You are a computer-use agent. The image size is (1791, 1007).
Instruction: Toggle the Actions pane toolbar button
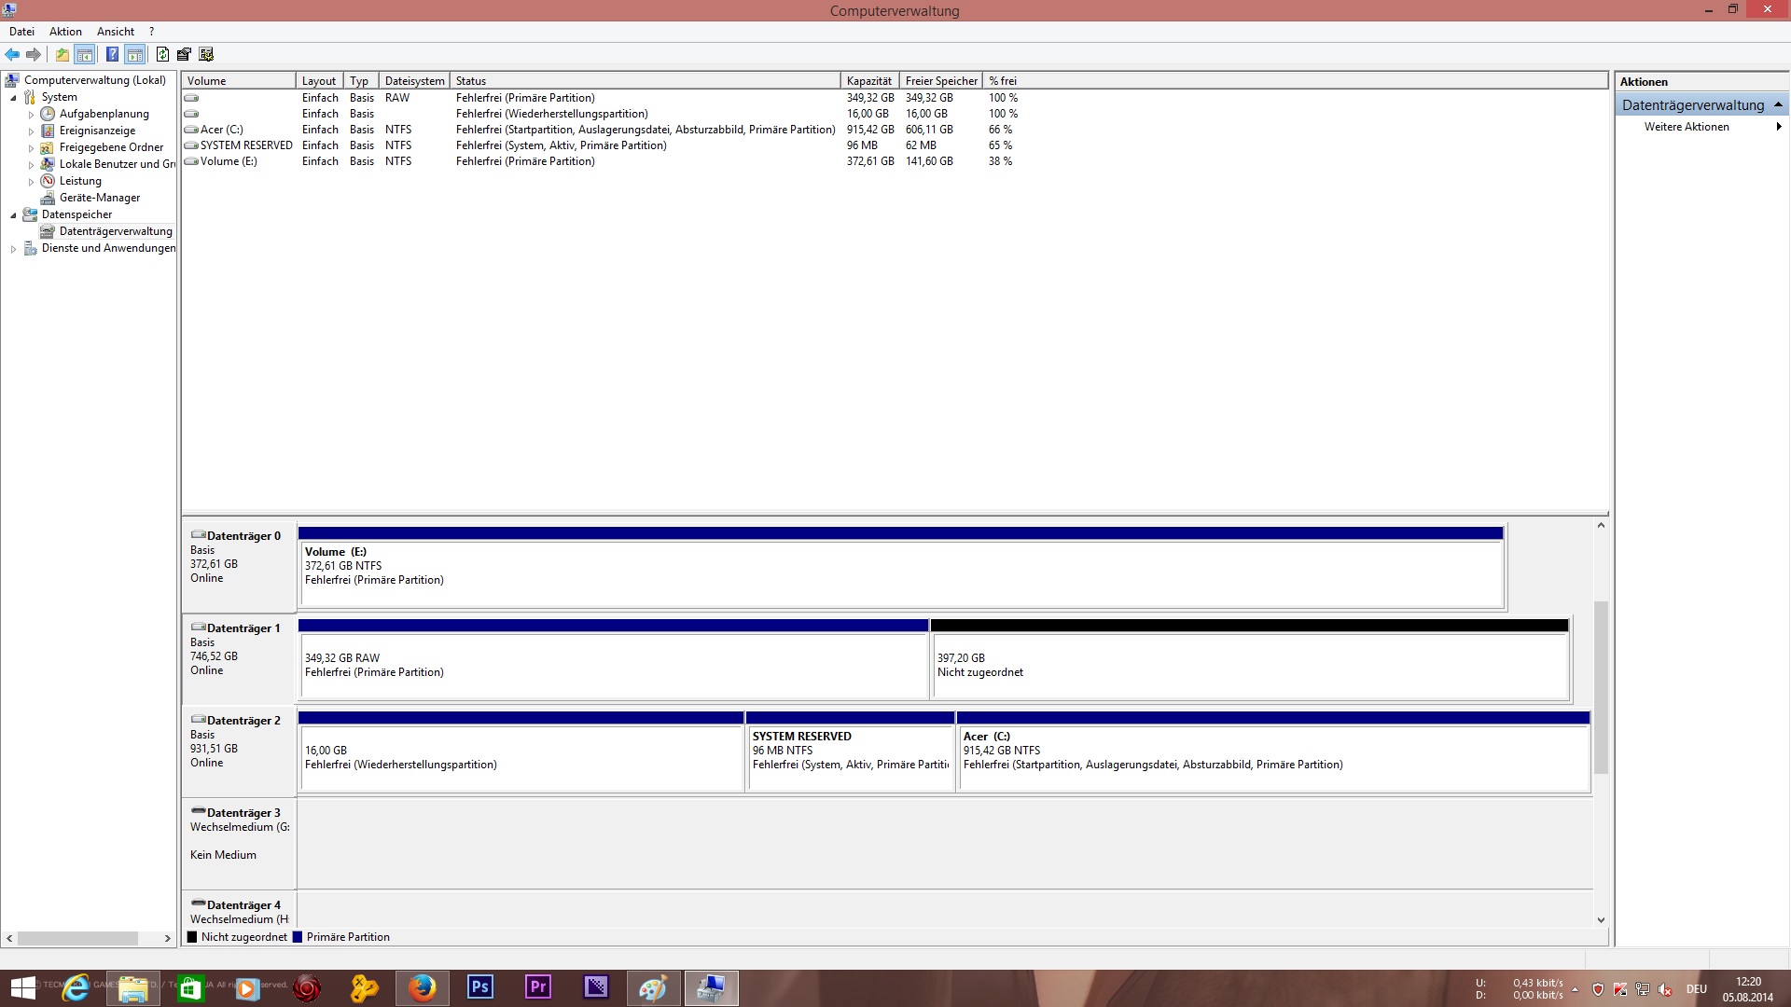click(x=135, y=54)
